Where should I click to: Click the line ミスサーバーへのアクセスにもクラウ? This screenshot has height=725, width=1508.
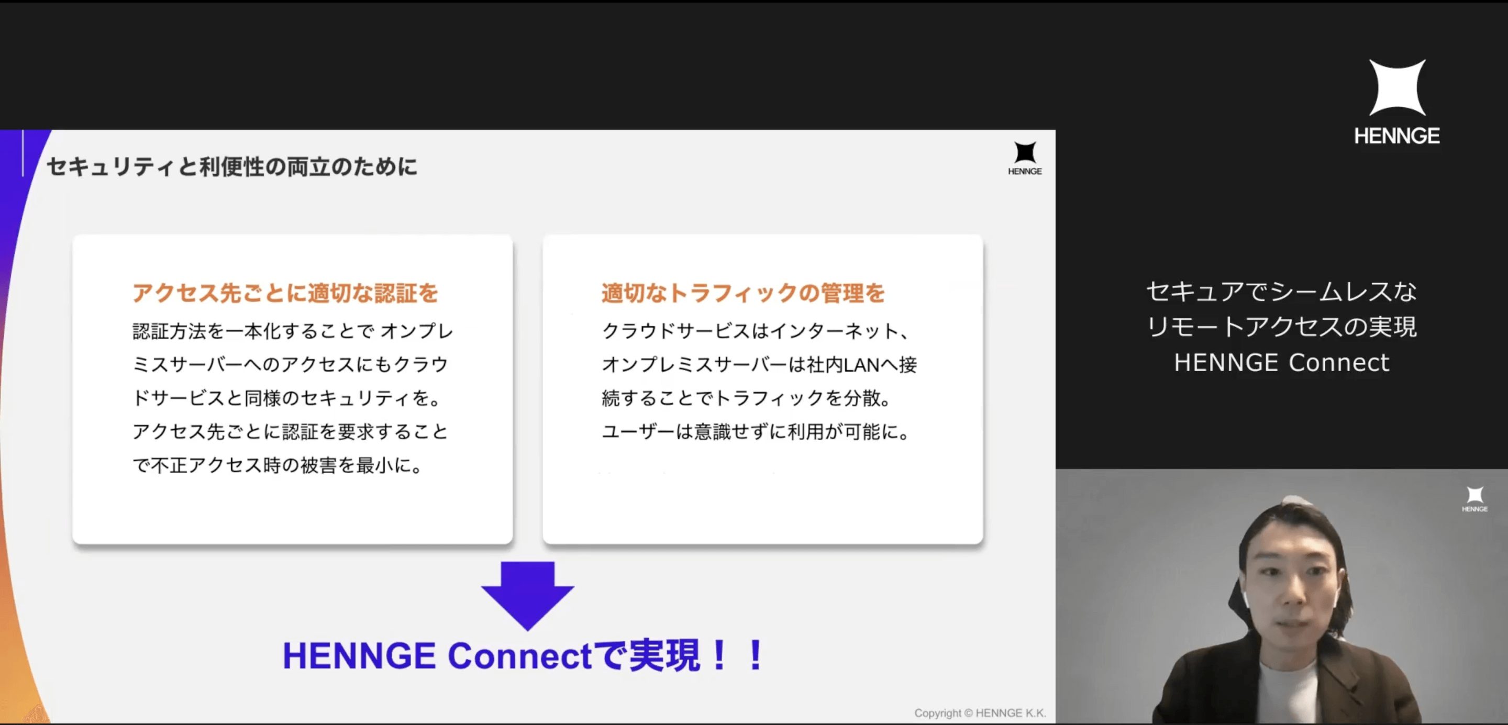(291, 364)
